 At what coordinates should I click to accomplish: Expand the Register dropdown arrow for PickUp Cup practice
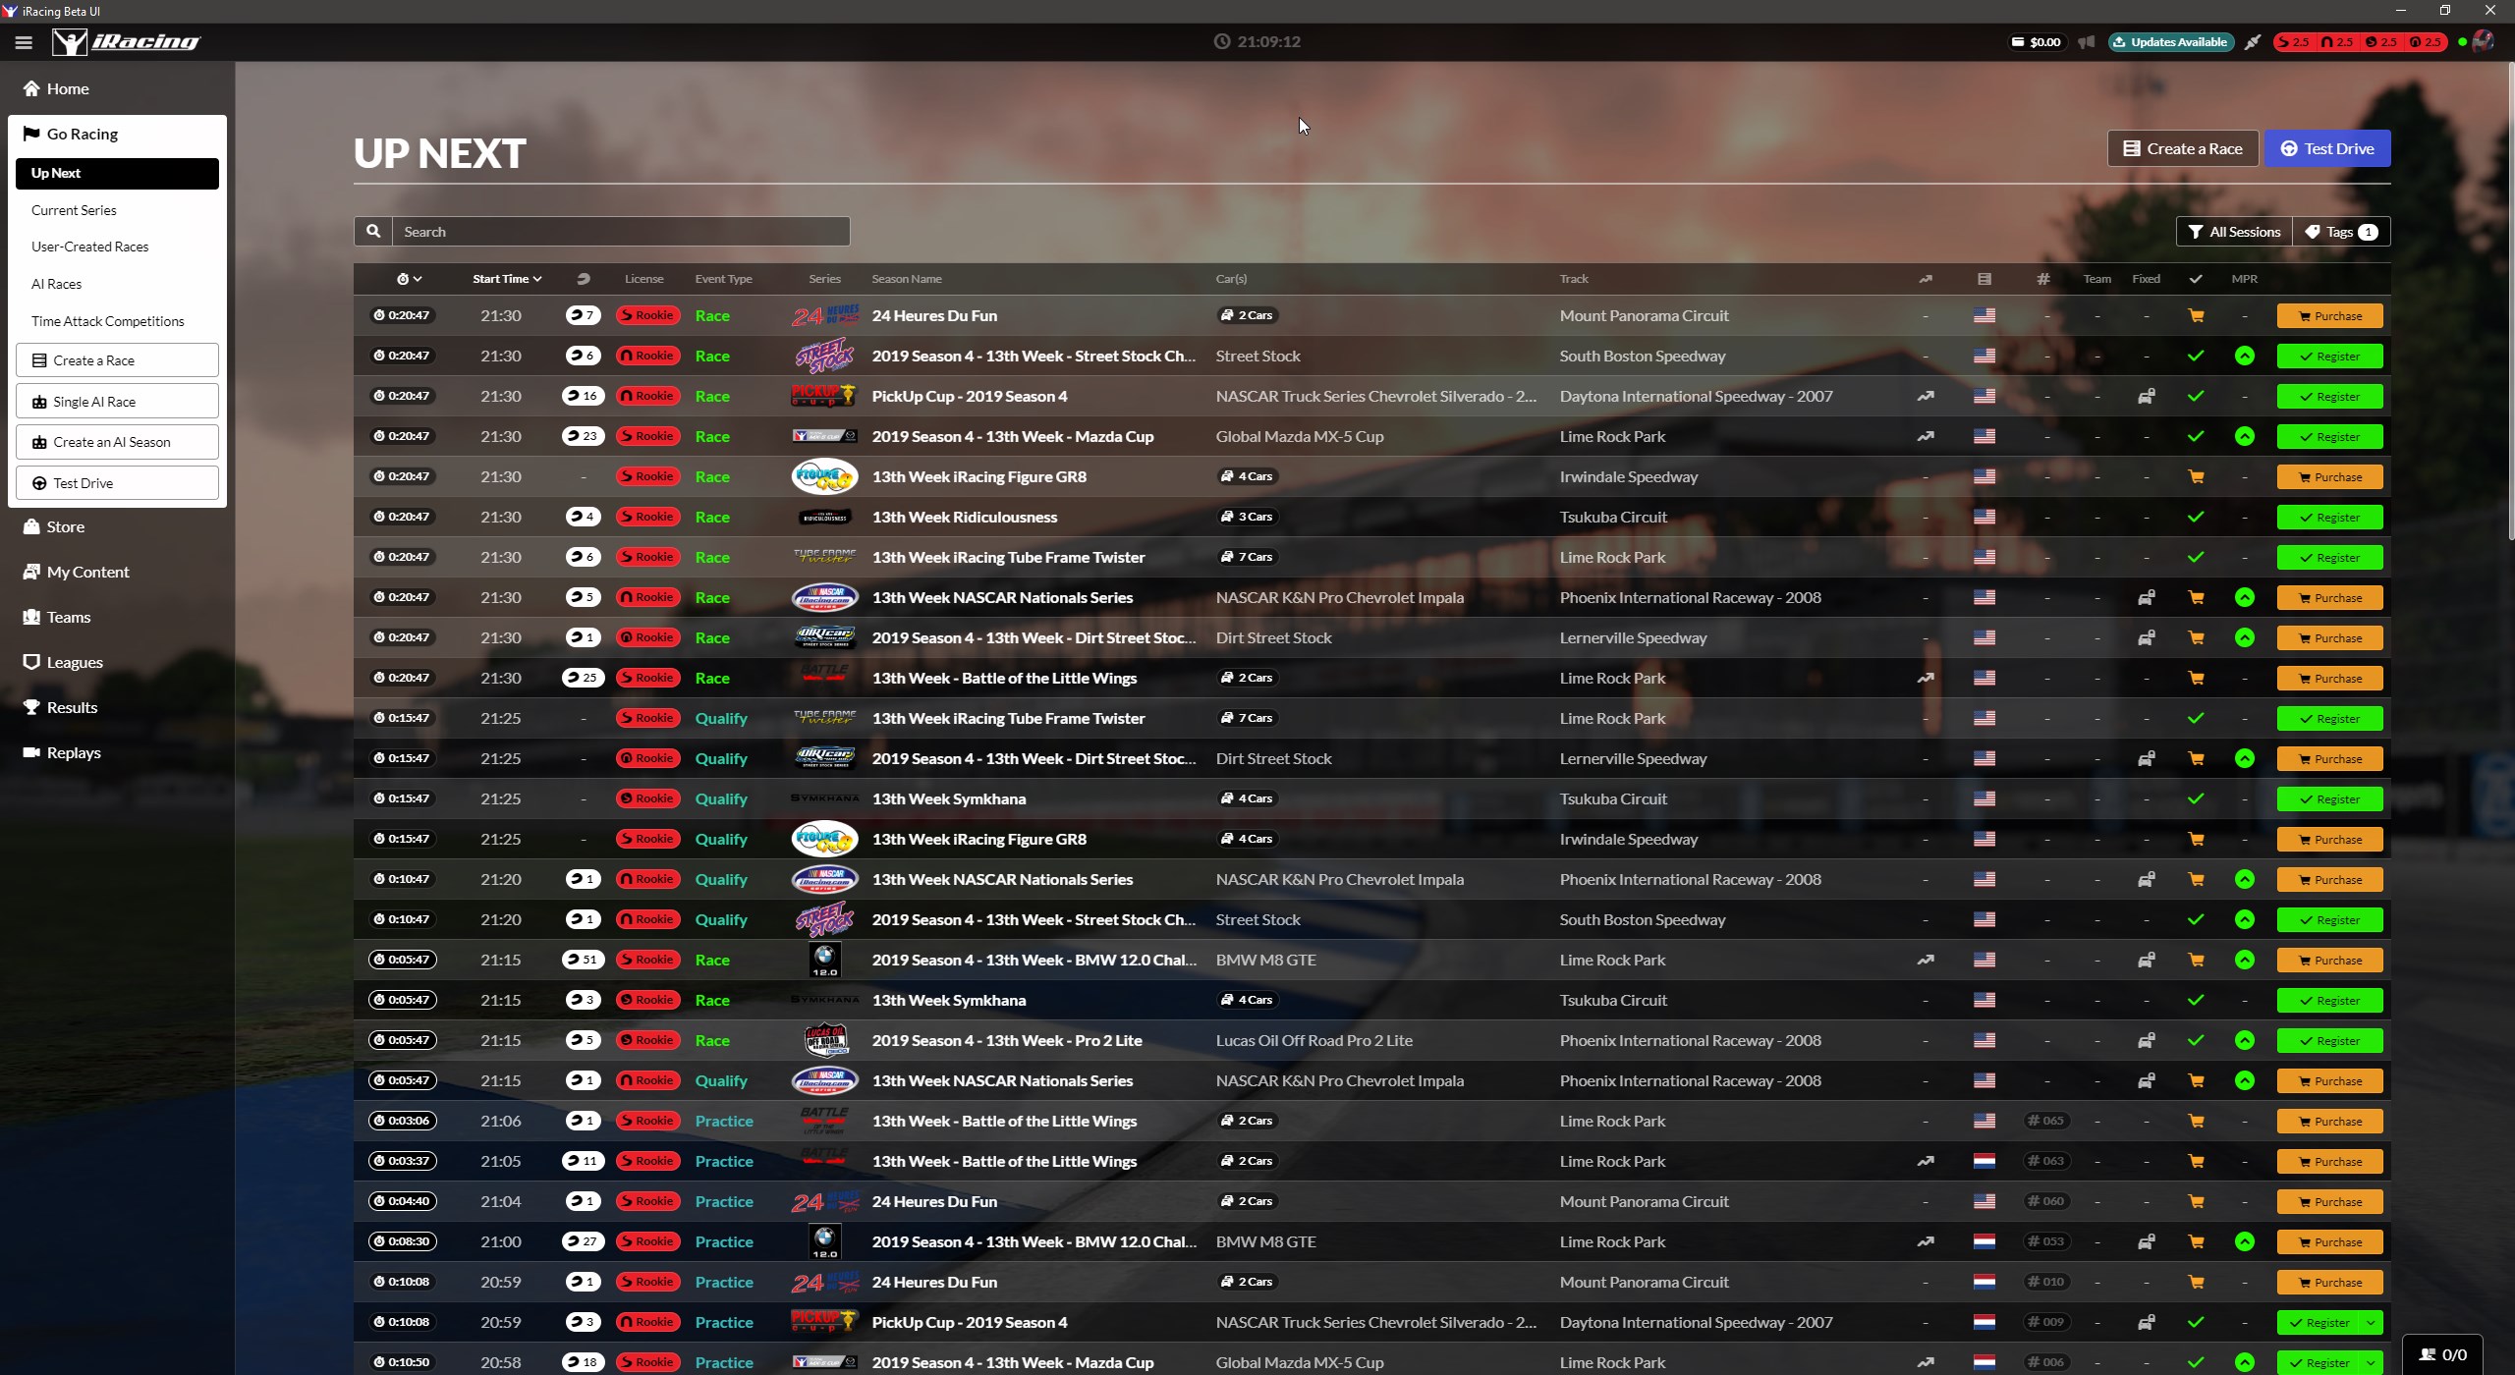point(2372,1323)
